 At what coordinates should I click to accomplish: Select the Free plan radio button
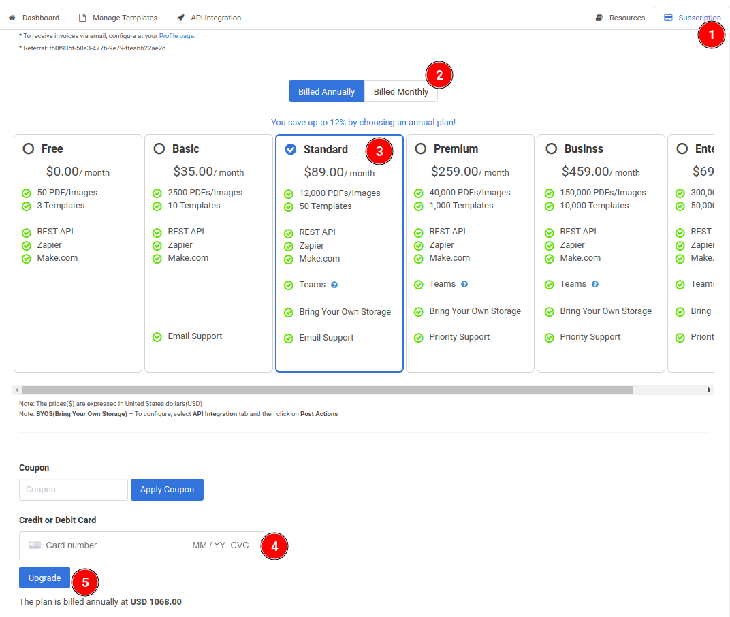pyautogui.click(x=29, y=148)
